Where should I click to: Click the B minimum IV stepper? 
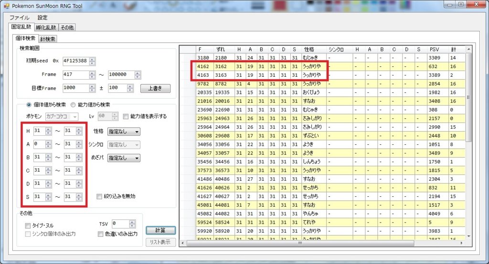(x=48, y=157)
